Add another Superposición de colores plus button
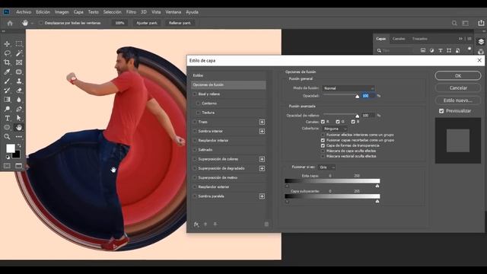The height and width of the screenshot is (274, 487). 262,159
